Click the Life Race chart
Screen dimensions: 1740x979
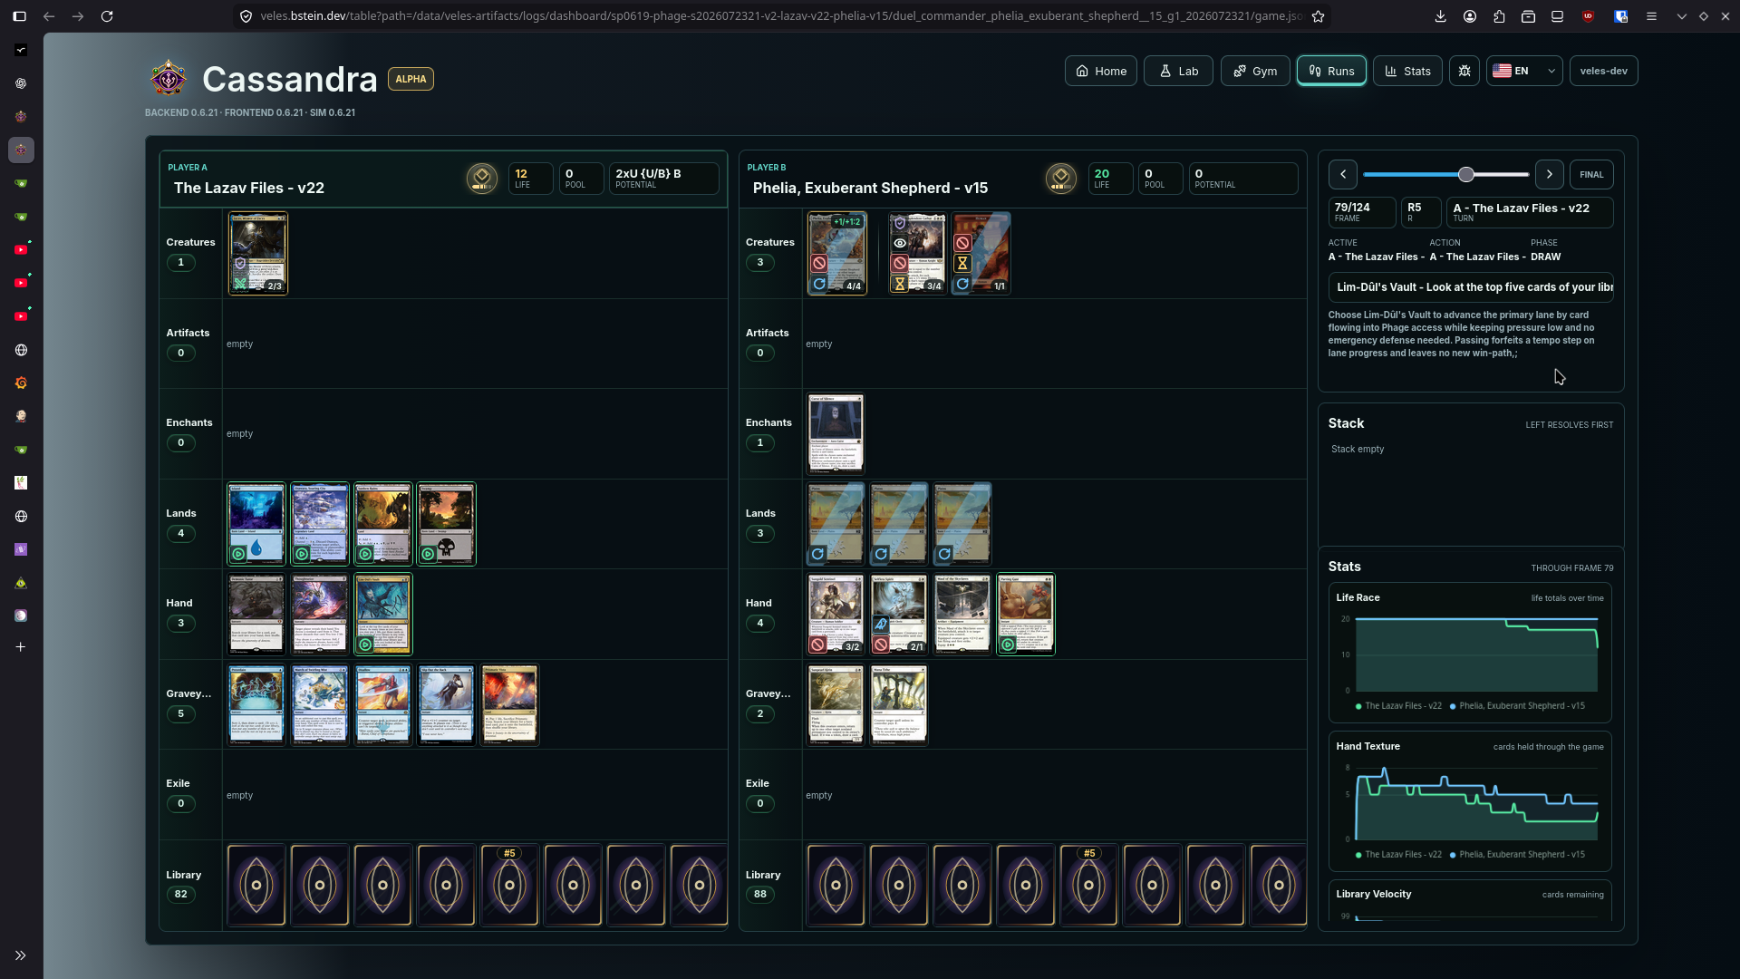click(x=1470, y=652)
